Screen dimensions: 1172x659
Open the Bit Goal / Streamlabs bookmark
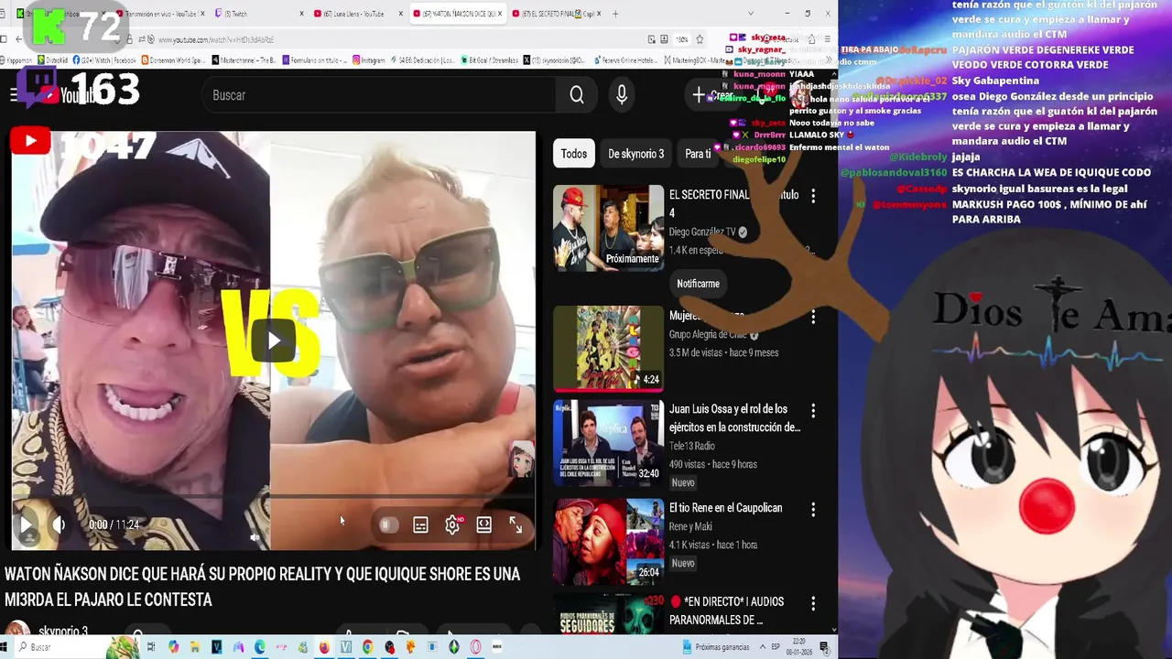[490, 60]
